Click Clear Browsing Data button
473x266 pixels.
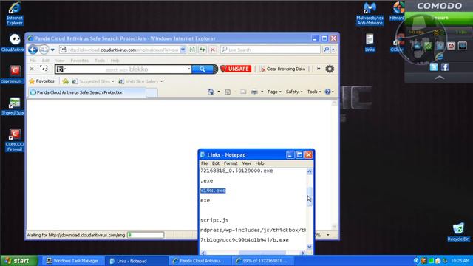coord(282,69)
